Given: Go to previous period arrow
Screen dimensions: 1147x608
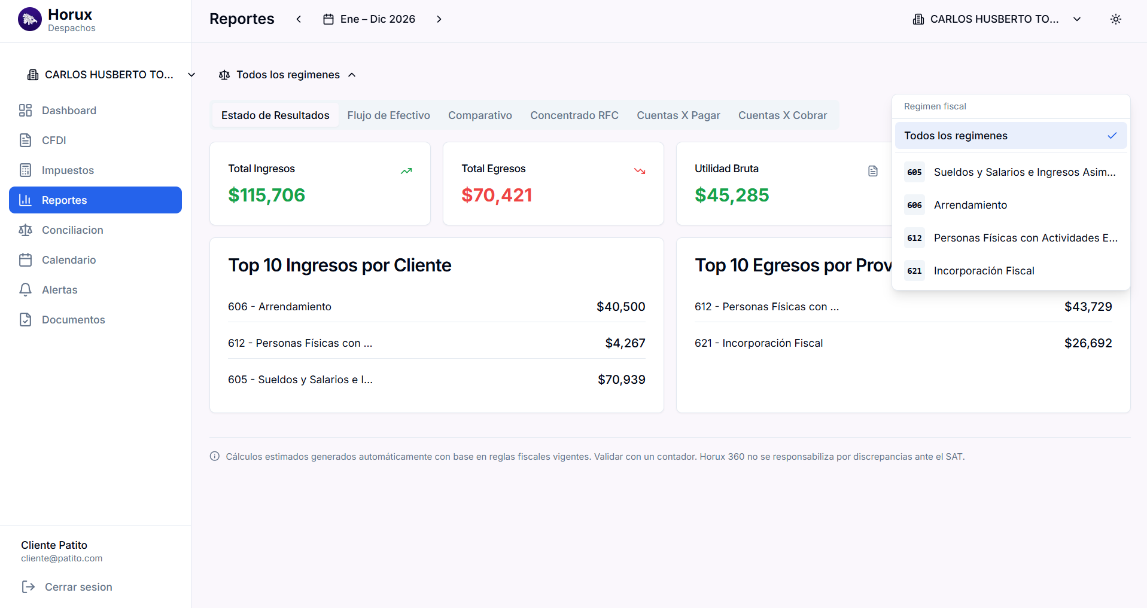Looking at the screenshot, I should tap(299, 19).
